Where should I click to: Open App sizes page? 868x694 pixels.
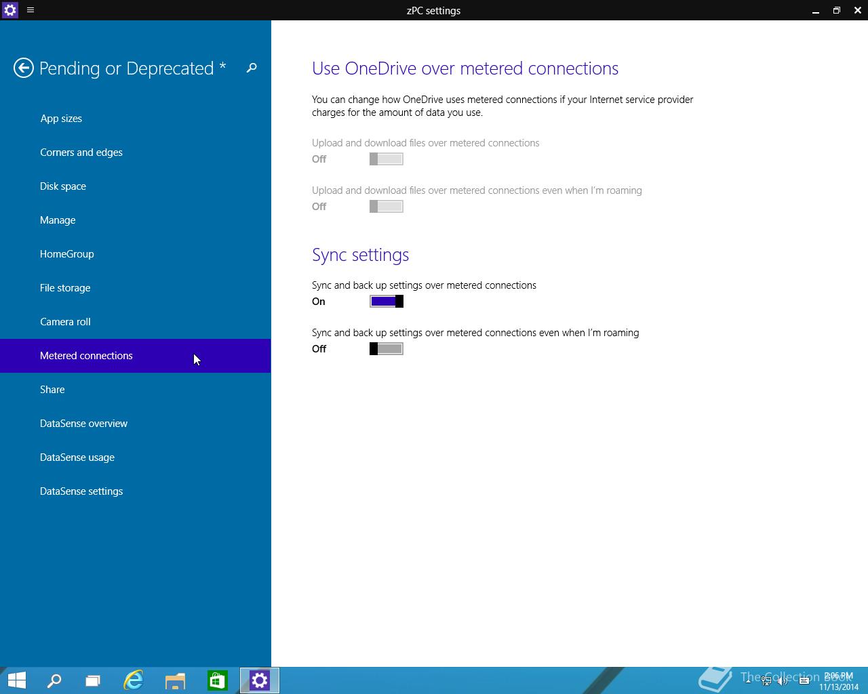[136, 119]
